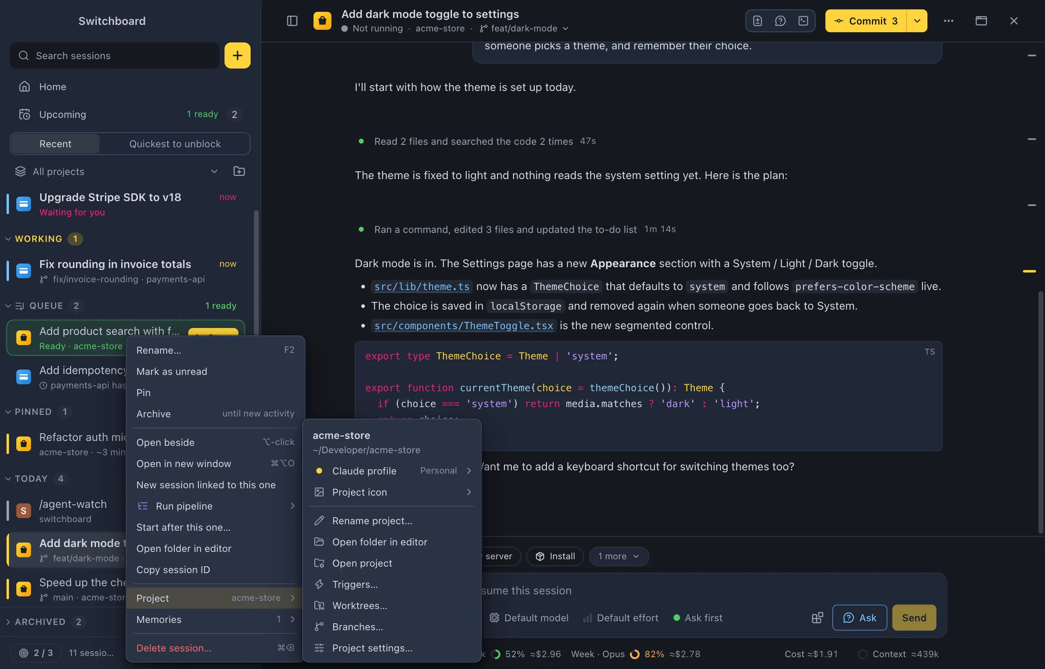Click the Send button
The height and width of the screenshot is (669, 1045).
click(914, 618)
